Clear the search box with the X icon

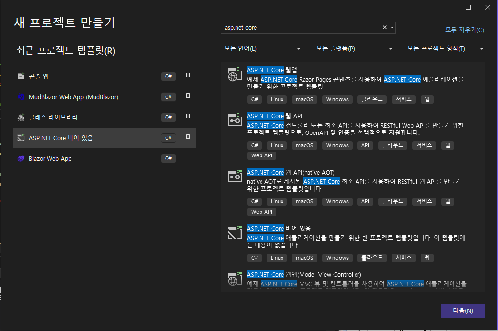point(384,27)
